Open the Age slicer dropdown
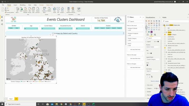 click(x=31, y=29)
